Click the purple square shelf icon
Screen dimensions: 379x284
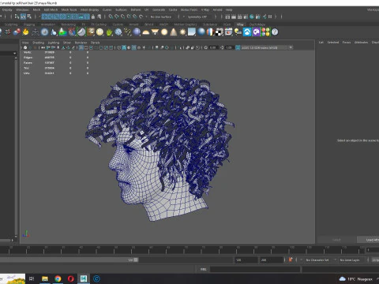[256, 32]
